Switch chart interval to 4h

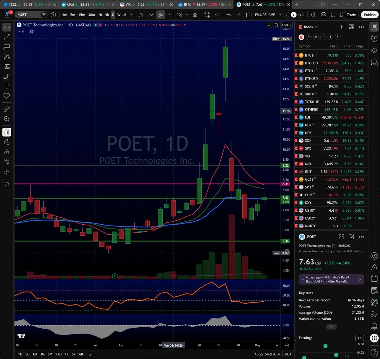click(107, 15)
